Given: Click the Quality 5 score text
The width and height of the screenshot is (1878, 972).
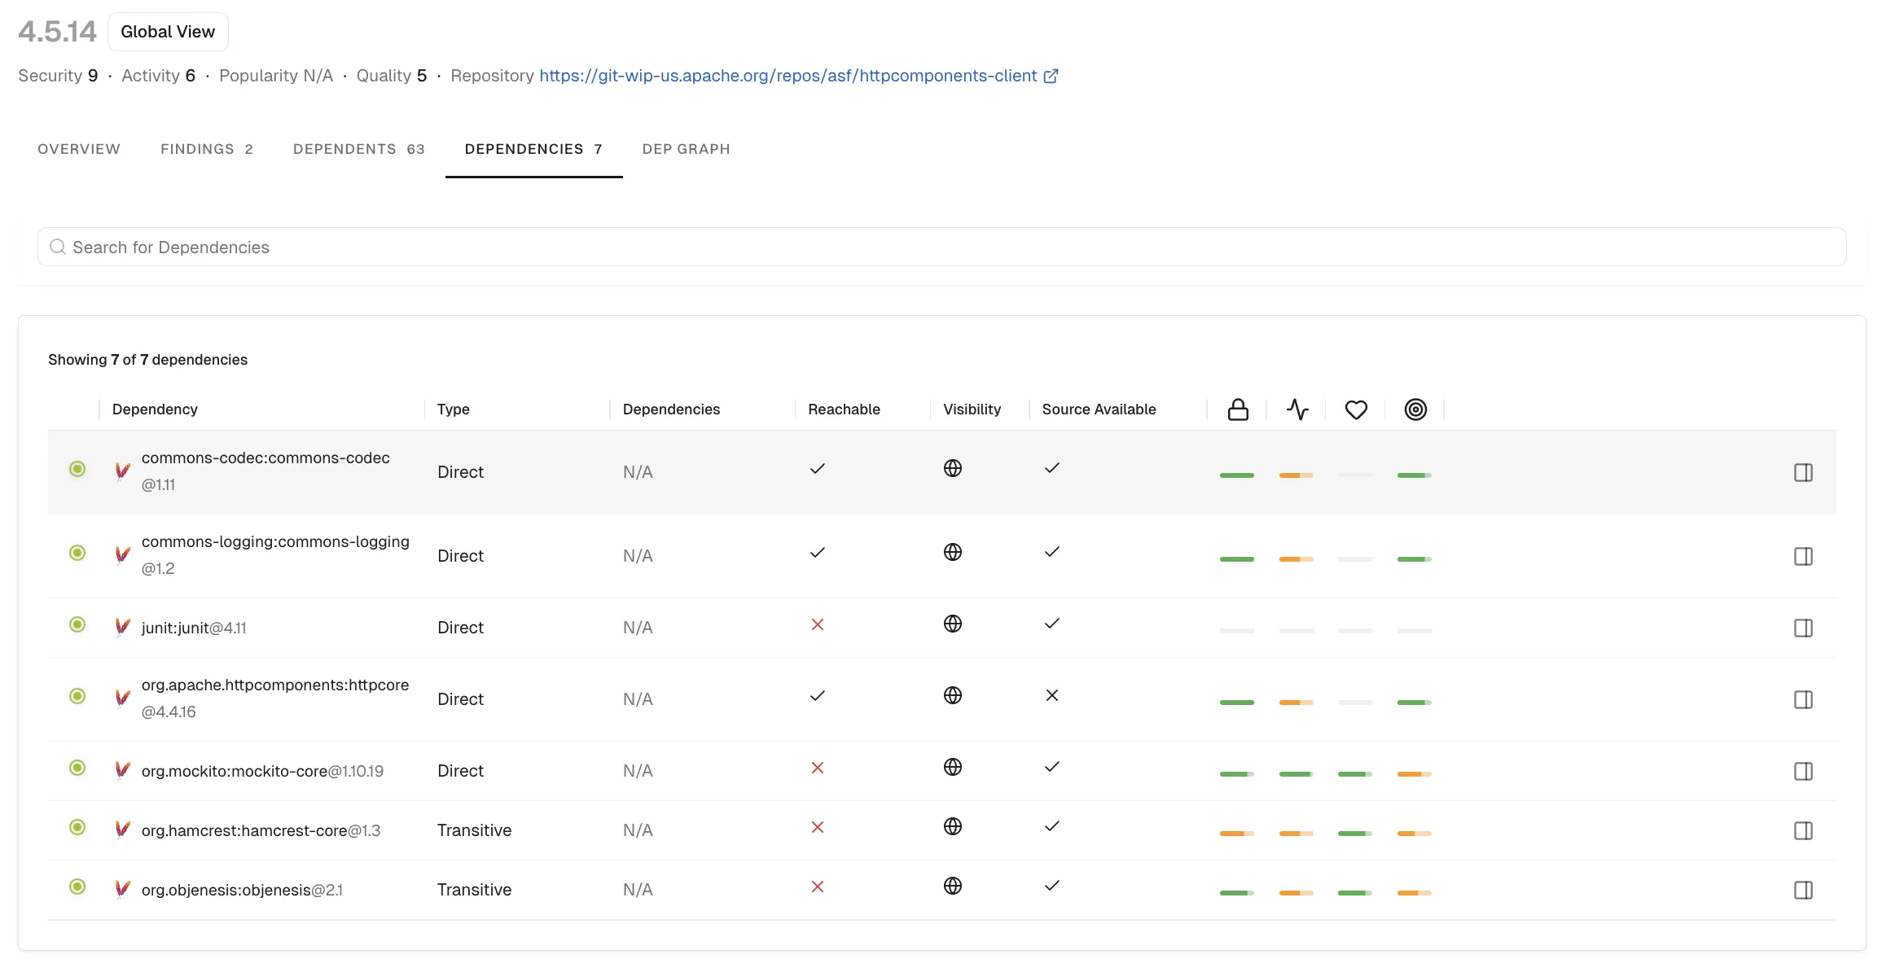Looking at the screenshot, I should pos(392,76).
